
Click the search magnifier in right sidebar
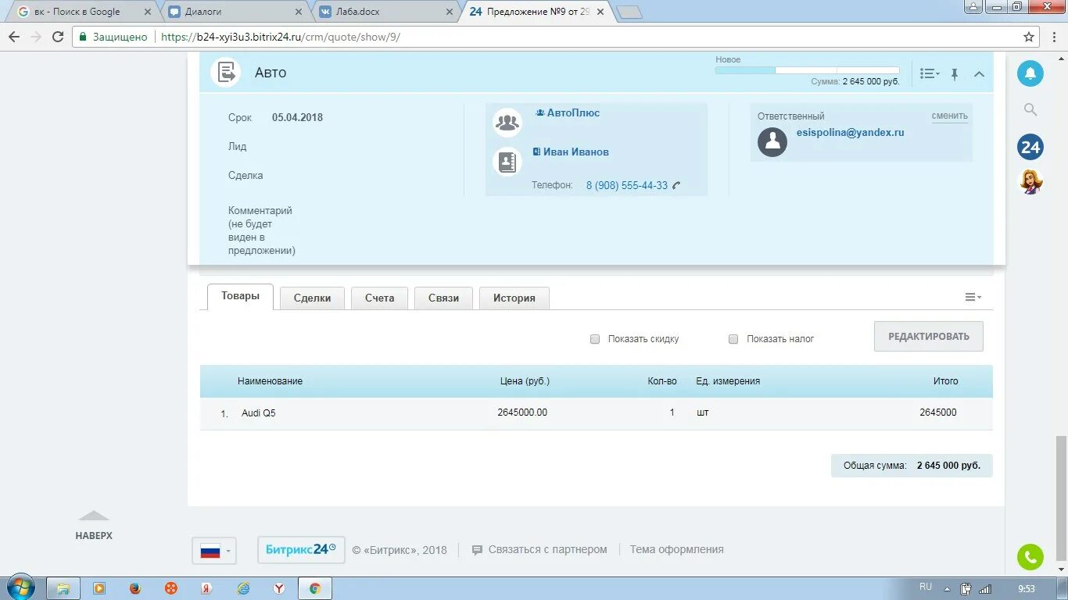coord(1030,110)
